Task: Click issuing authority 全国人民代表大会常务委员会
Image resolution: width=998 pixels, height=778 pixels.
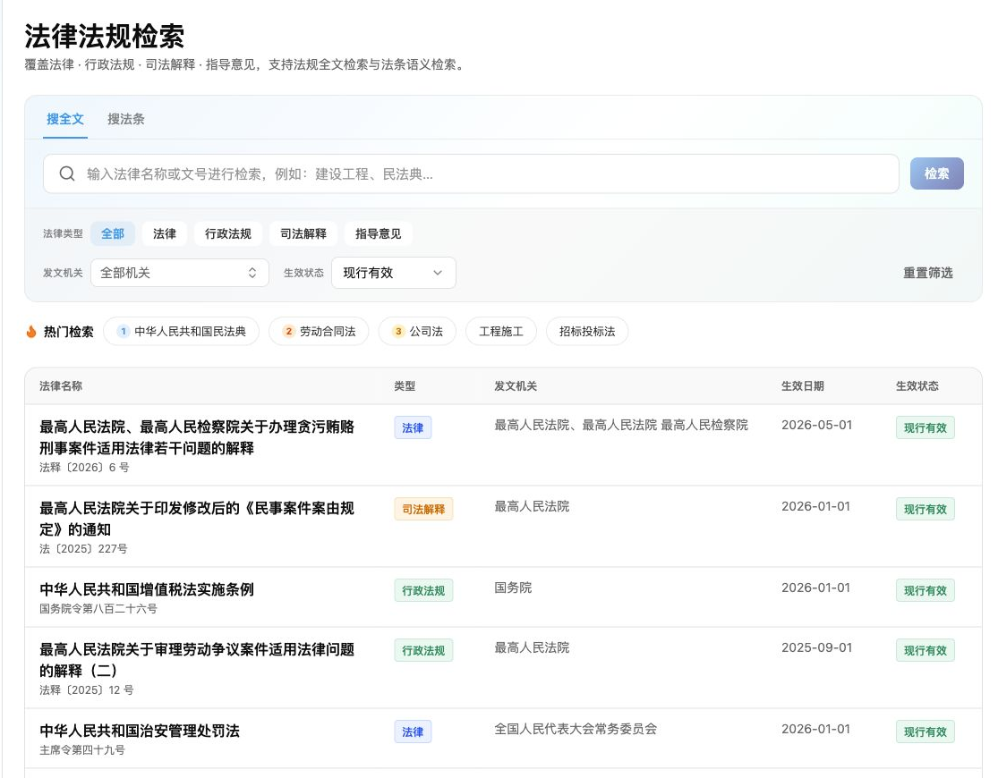Action: tap(576, 729)
